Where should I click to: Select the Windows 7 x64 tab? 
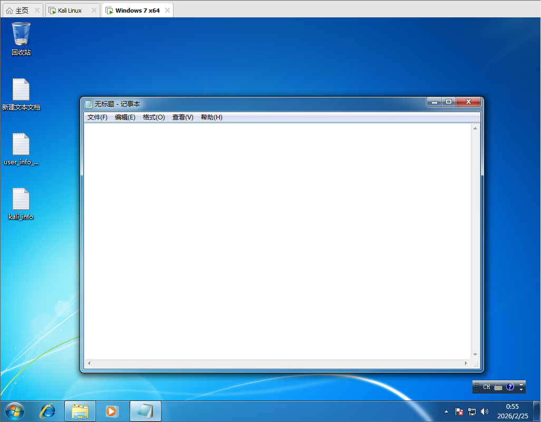[x=137, y=11]
